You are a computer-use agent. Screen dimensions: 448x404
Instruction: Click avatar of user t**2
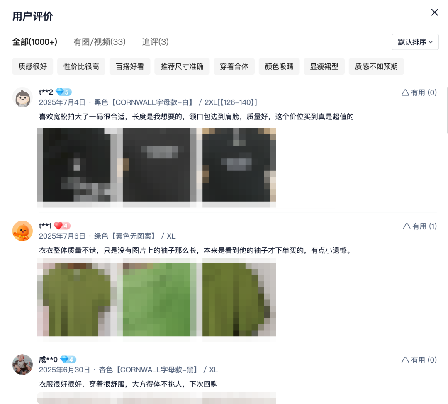tap(22, 97)
